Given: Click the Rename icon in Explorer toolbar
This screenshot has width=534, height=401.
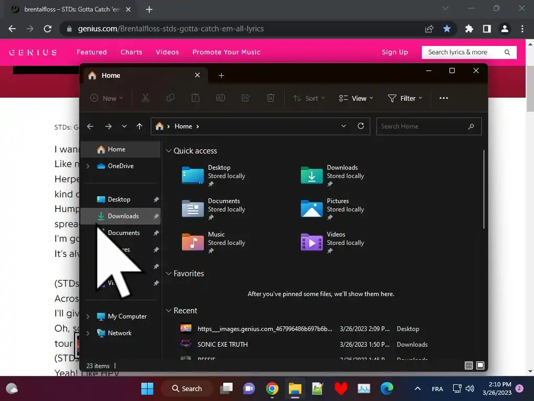Looking at the screenshot, I should pyautogui.click(x=221, y=98).
